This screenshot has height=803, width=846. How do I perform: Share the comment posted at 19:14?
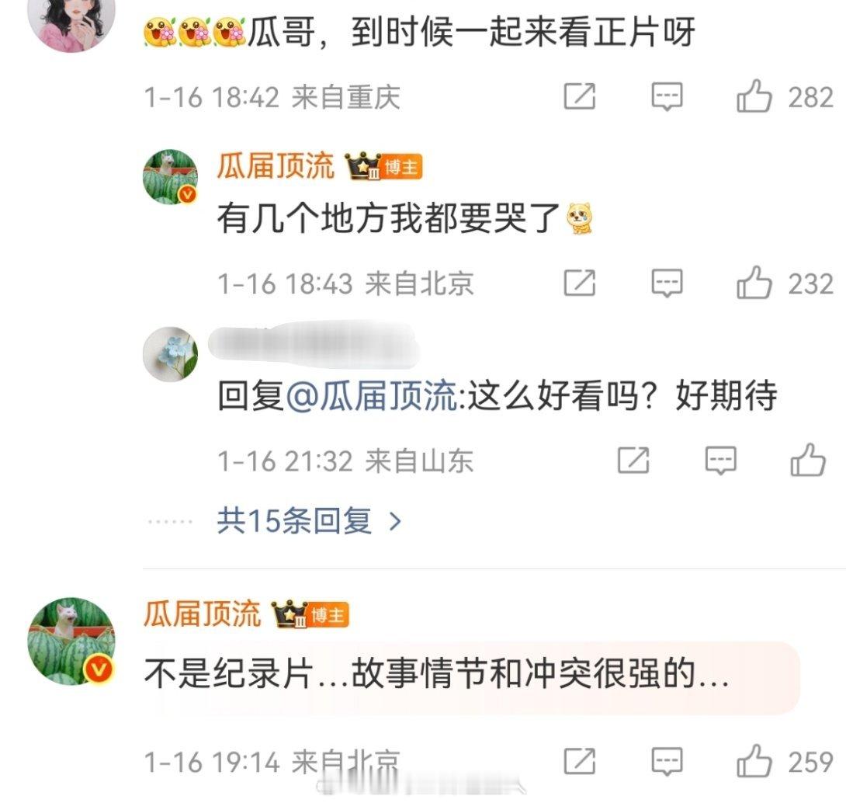click(580, 761)
